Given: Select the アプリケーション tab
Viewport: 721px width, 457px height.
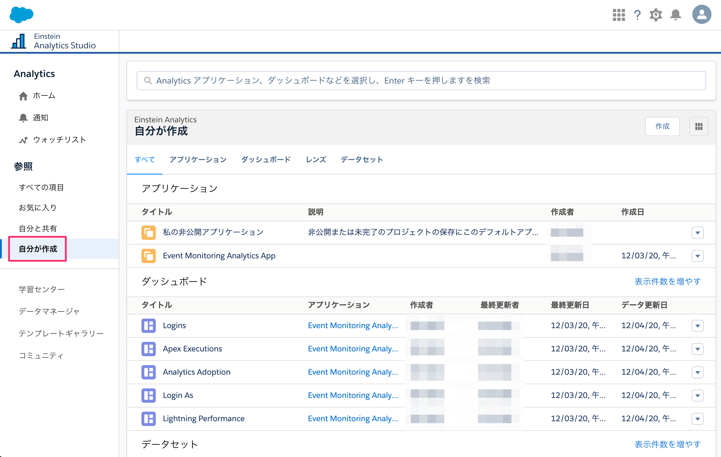Looking at the screenshot, I should (x=198, y=160).
